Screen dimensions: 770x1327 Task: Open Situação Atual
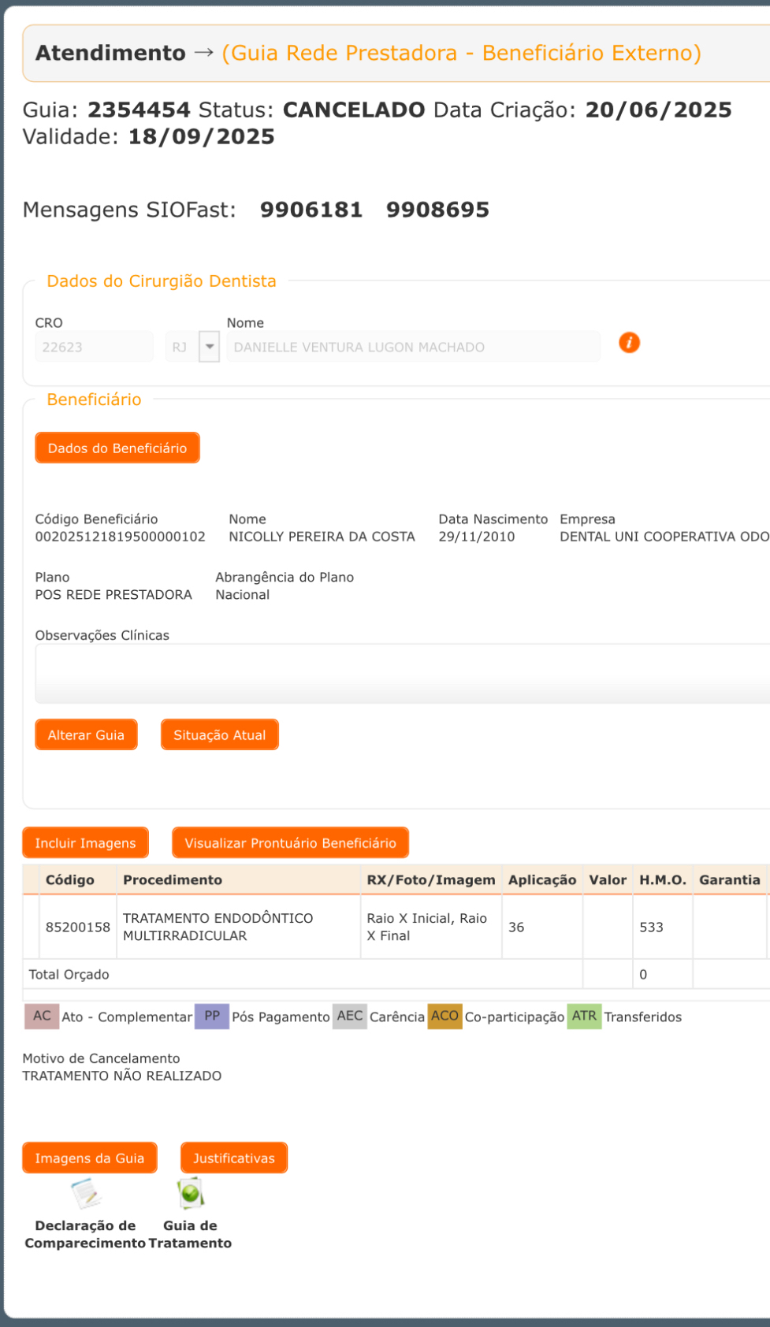[220, 735]
